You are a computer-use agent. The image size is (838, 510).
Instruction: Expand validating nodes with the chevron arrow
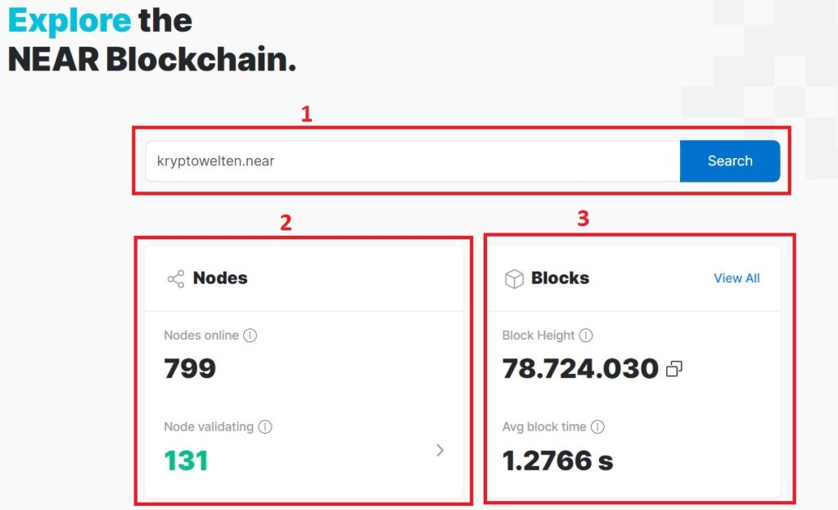coord(440,450)
